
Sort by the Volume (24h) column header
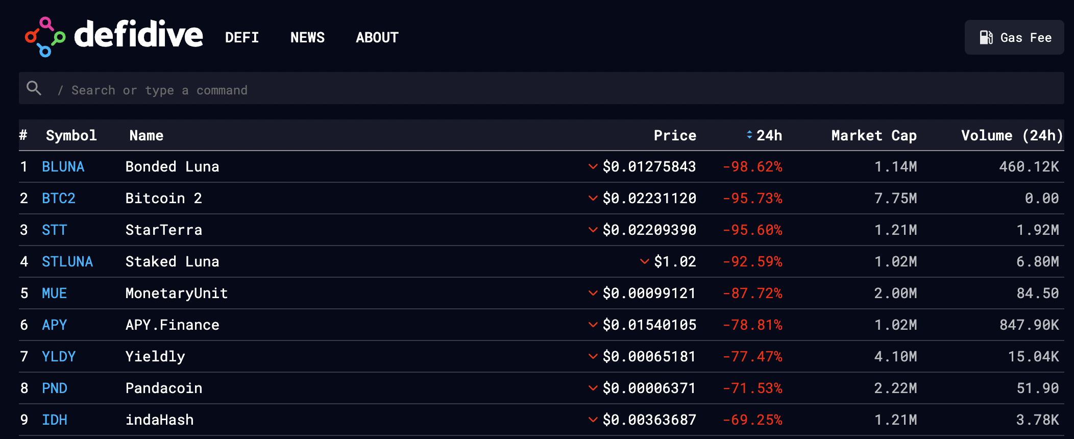(1012, 135)
